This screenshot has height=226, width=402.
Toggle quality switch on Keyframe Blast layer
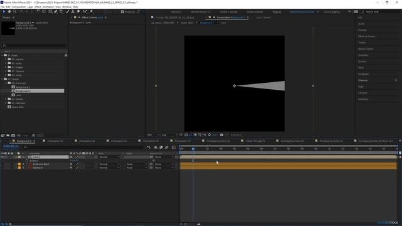(x=77, y=164)
